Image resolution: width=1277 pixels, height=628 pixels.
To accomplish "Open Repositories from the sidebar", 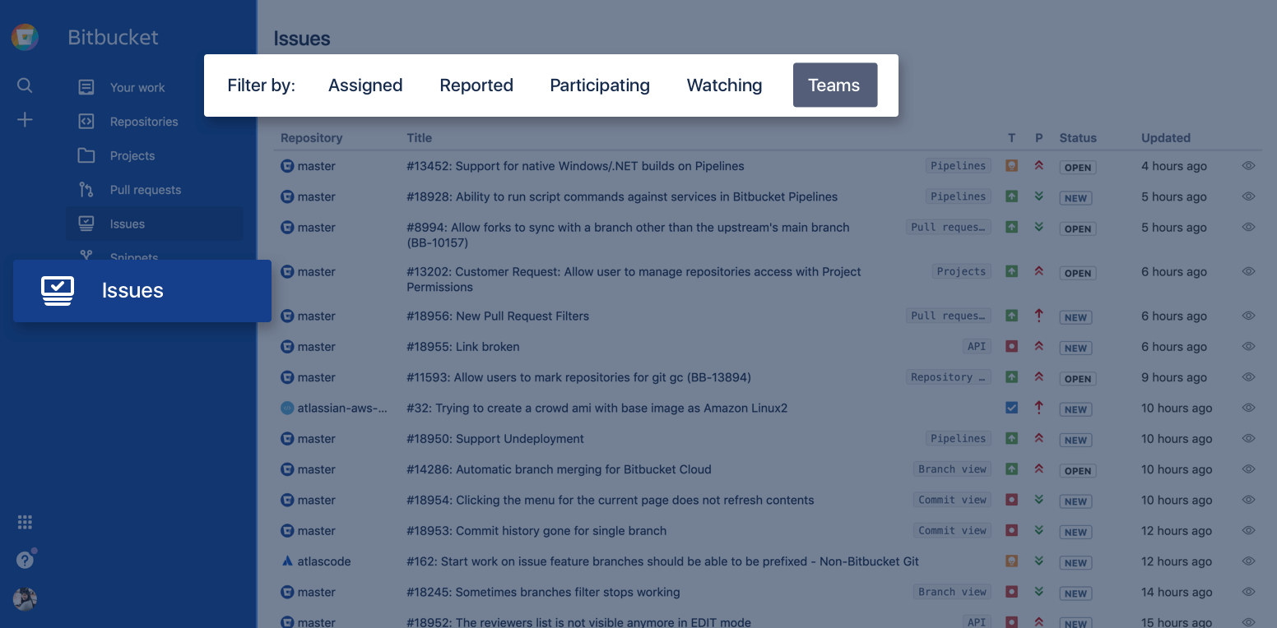I will click(x=144, y=121).
